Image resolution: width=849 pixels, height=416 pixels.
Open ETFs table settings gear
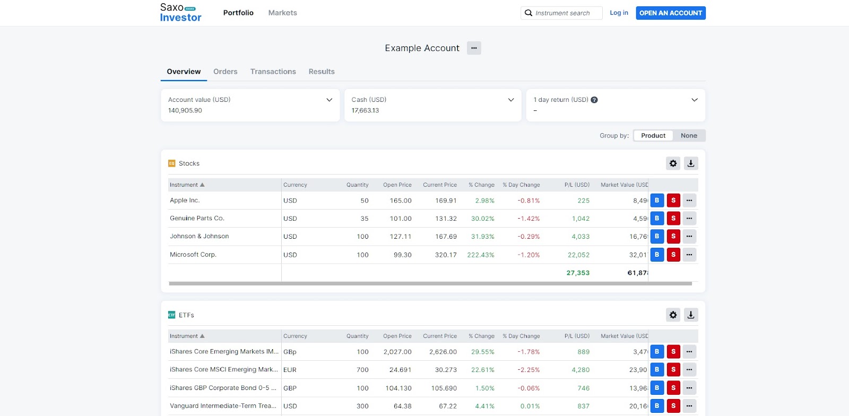pyautogui.click(x=673, y=315)
